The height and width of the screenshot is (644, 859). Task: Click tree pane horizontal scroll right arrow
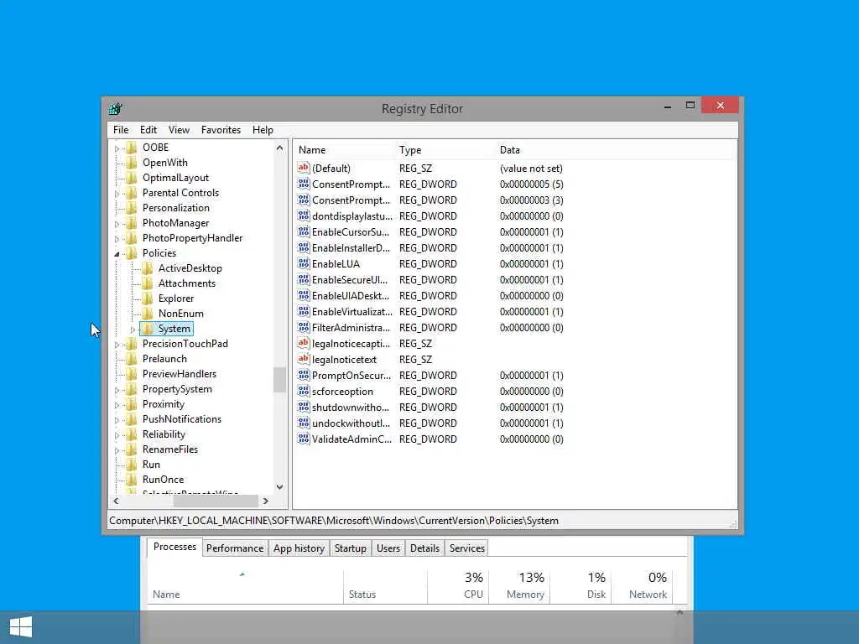(x=266, y=501)
